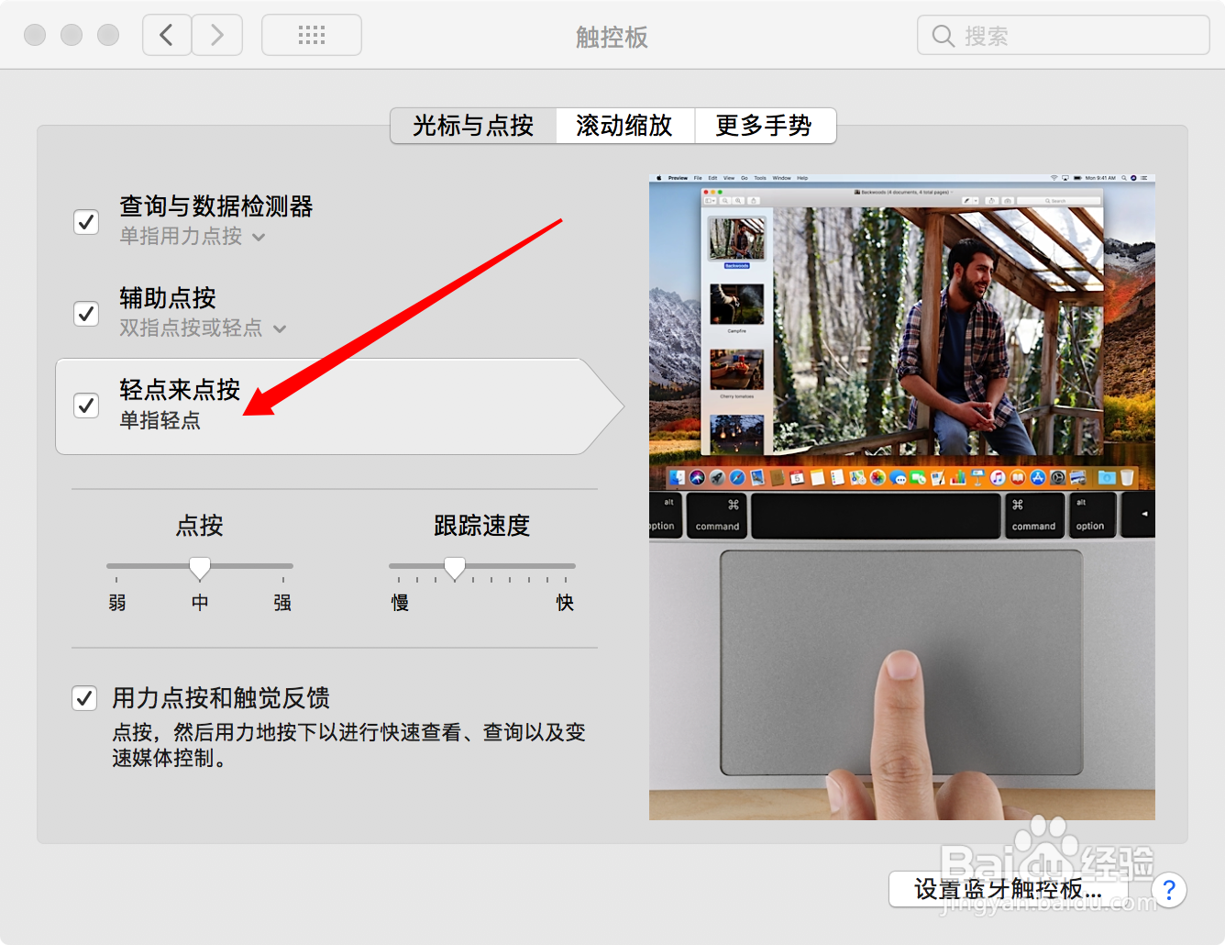The height and width of the screenshot is (945, 1225).
Task: Open the 单指用力点按 dropdown
Action: tap(258, 237)
